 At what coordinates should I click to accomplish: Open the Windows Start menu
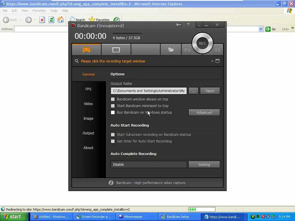point(14,217)
